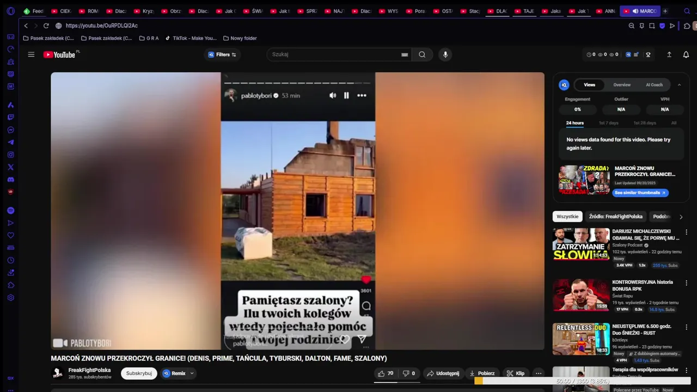Open sidebar extensions cube icon
This screenshot has width=697, height=392.
click(x=10, y=285)
